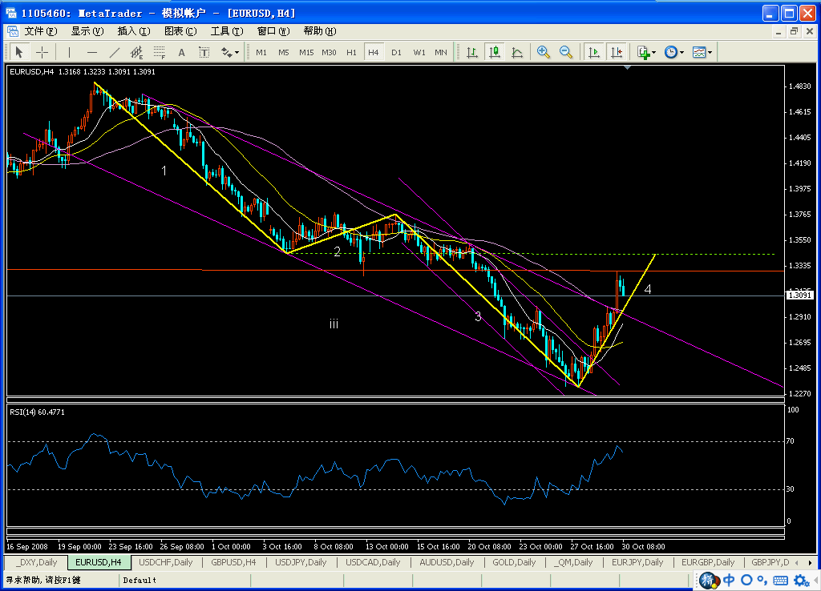Open the 显示(V) menu
Screen dimensions: 821x591
point(87,31)
